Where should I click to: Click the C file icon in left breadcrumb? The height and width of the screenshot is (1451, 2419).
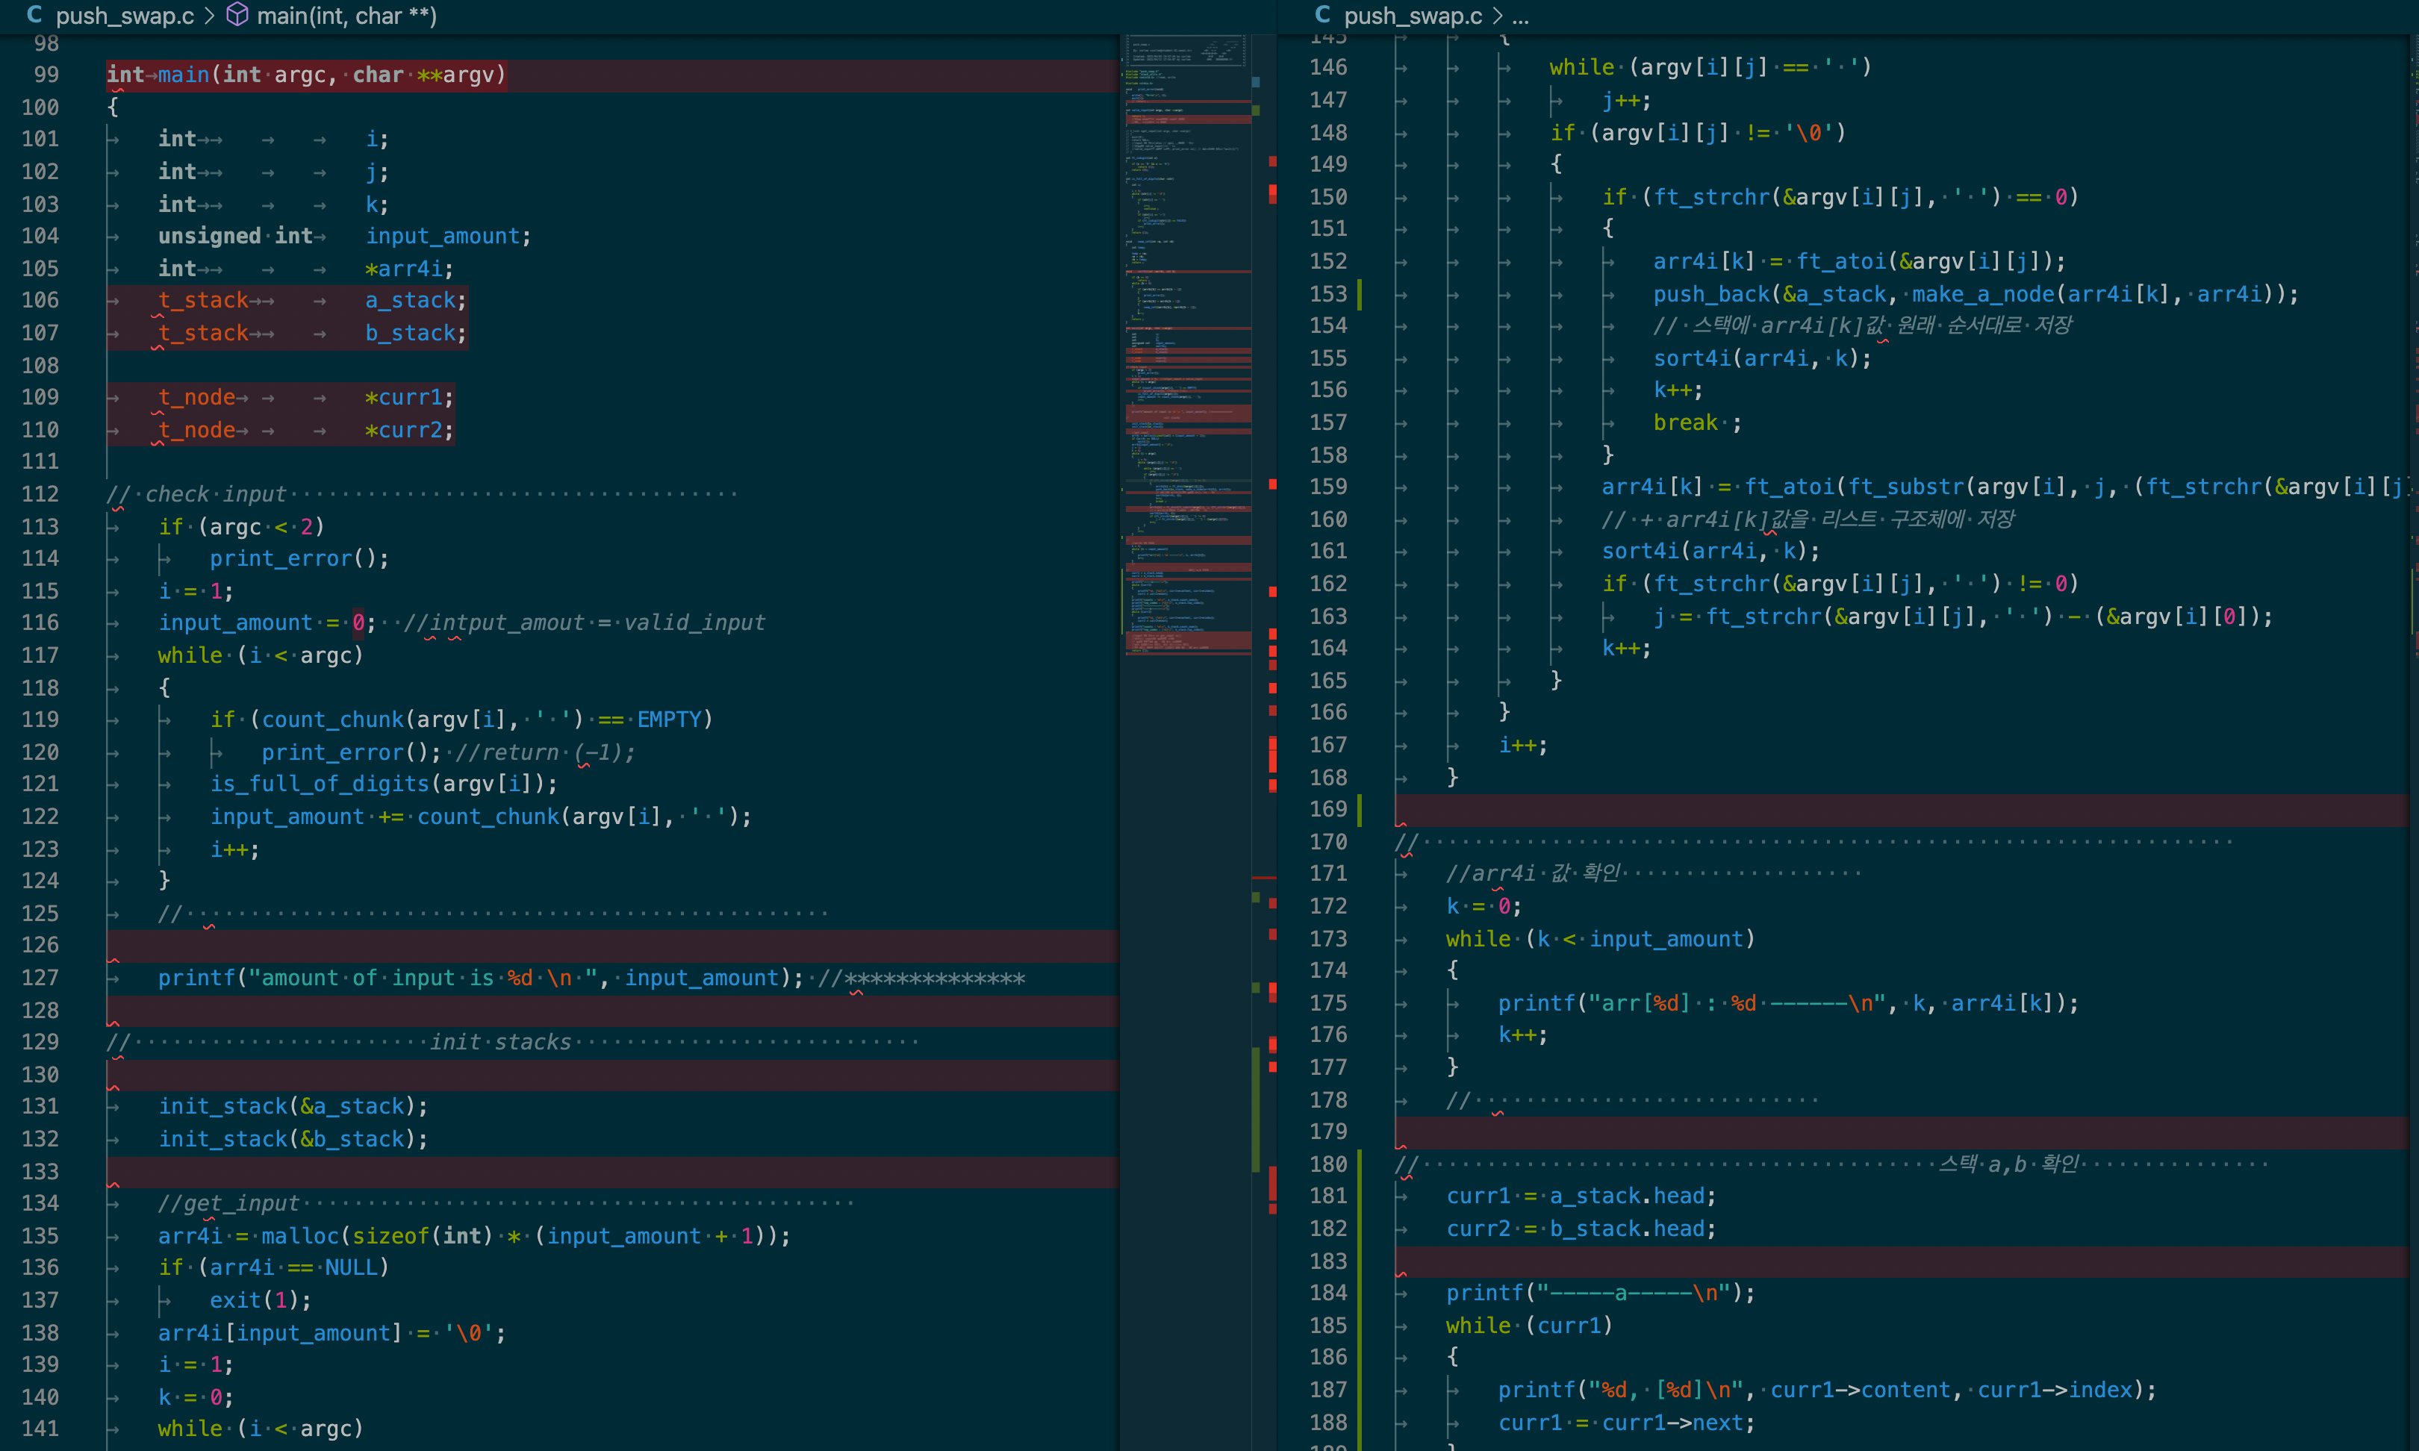click(34, 15)
